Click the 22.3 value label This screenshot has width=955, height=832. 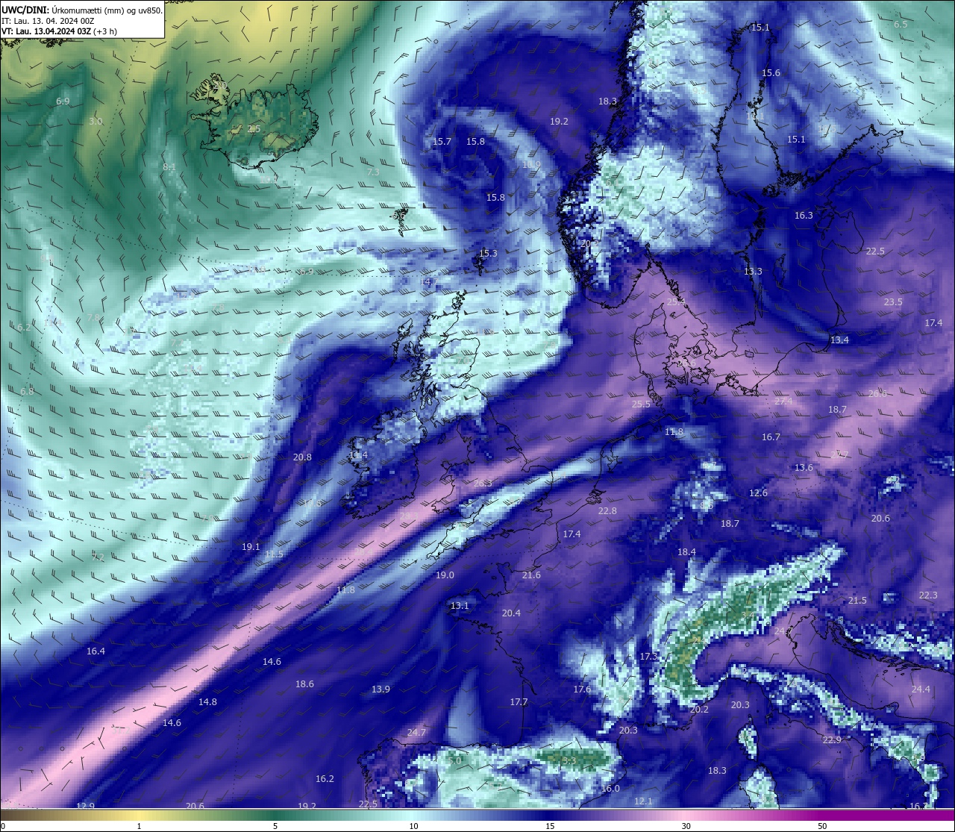pyautogui.click(x=927, y=595)
